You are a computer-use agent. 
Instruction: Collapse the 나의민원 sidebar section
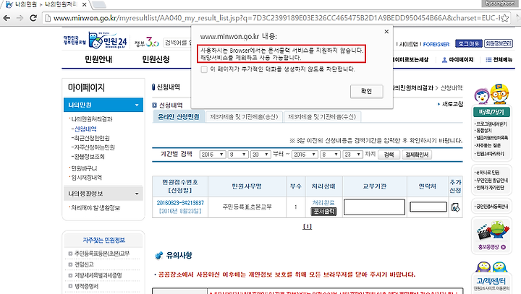tap(103, 105)
